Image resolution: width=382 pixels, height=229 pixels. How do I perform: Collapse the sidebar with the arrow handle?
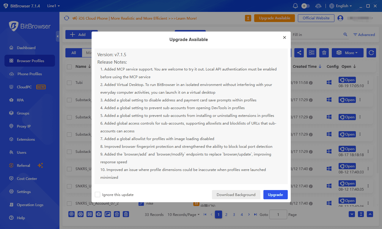point(57,36)
